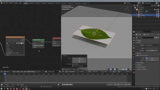
Task: Open the Render properties tab
Action: (x=134, y=38)
